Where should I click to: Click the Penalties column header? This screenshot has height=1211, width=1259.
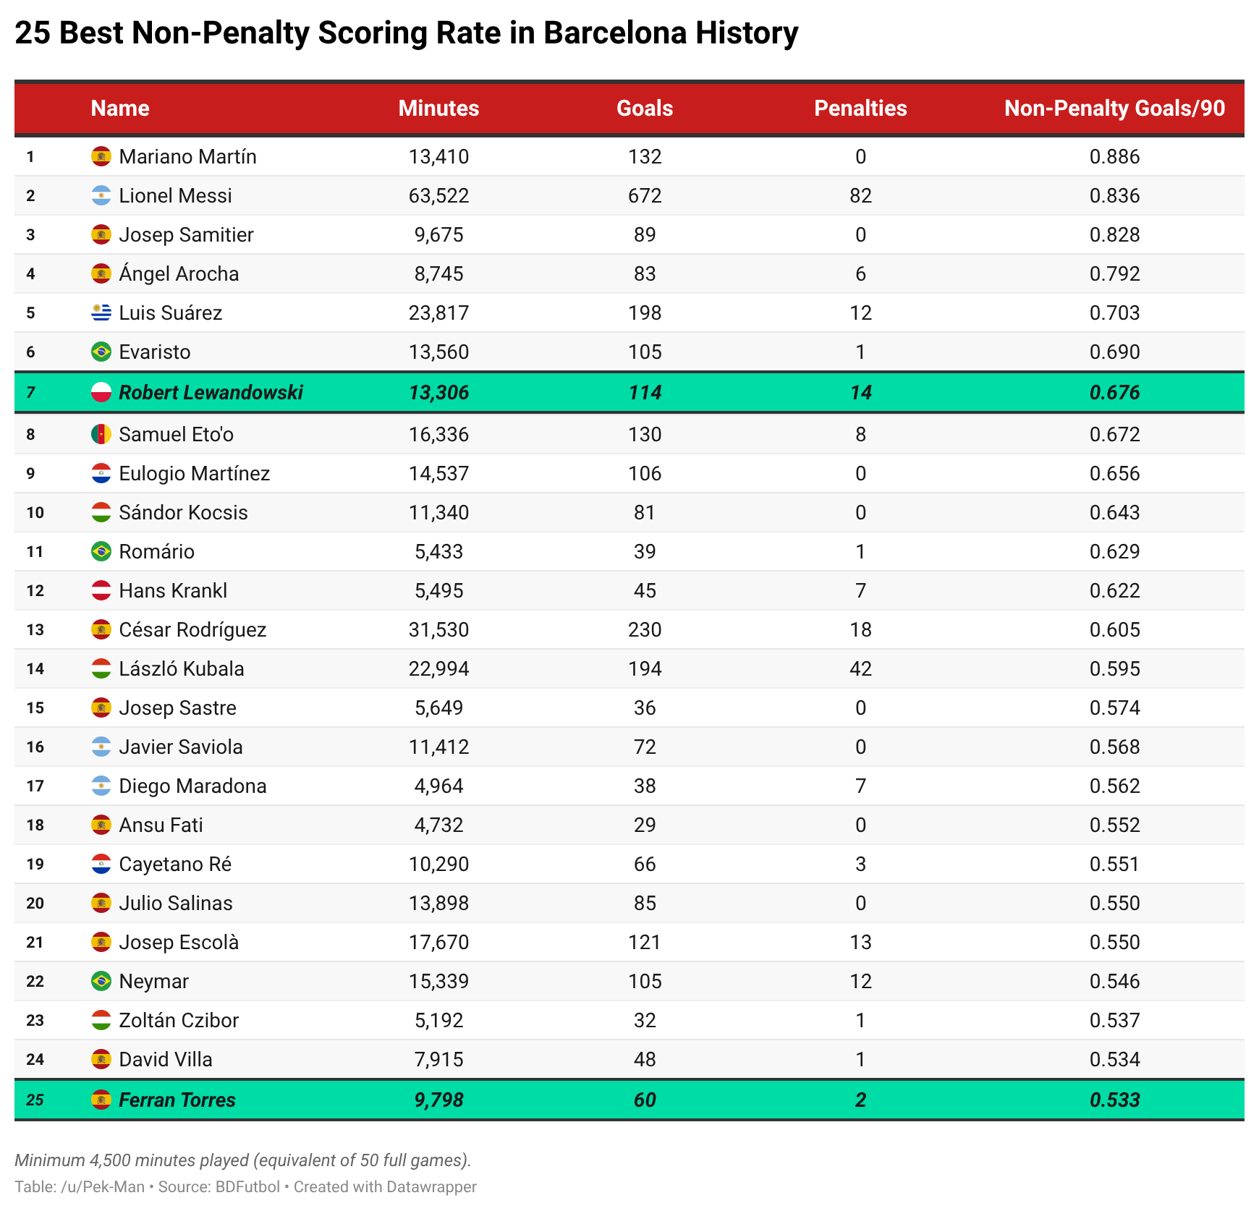[860, 108]
